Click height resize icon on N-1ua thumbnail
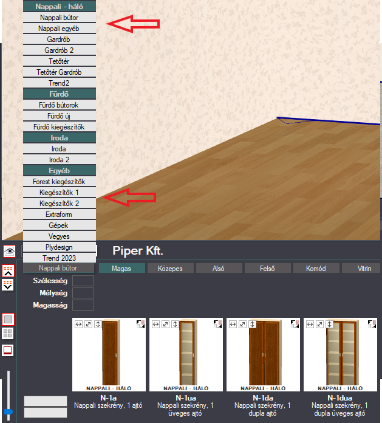The image size is (382, 423). tap(175, 325)
